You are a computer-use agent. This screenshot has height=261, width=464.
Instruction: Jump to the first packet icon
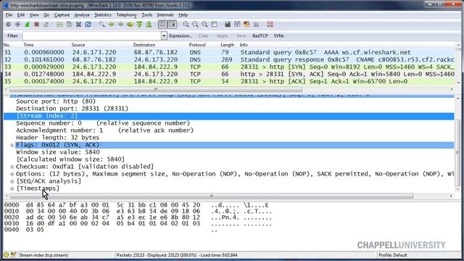click(139, 25)
